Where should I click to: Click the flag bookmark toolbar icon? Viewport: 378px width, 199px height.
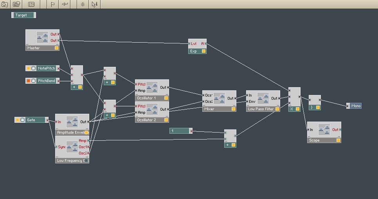coord(53,4)
